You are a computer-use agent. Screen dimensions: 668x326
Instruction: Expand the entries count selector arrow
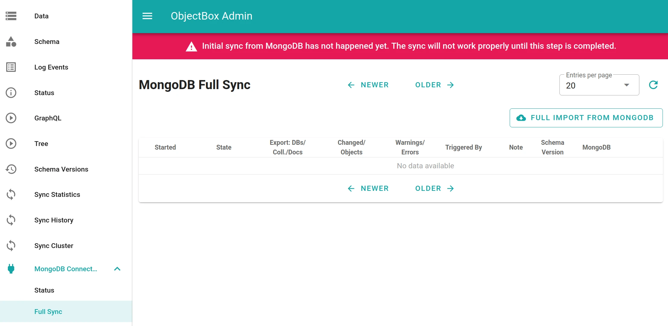pyautogui.click(x=627, y=85)
